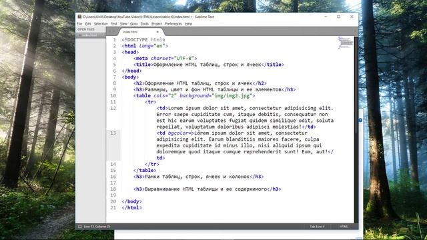Close the index.html tab with its X
The width and height of the screenshot is (427, 240).
click(157, 32)
